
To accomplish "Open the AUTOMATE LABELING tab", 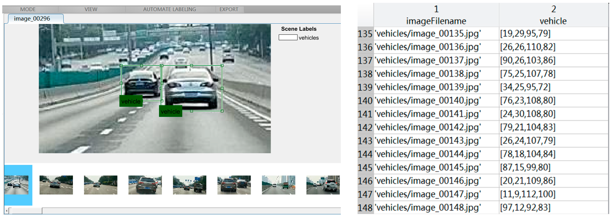I will click(169, 9).
